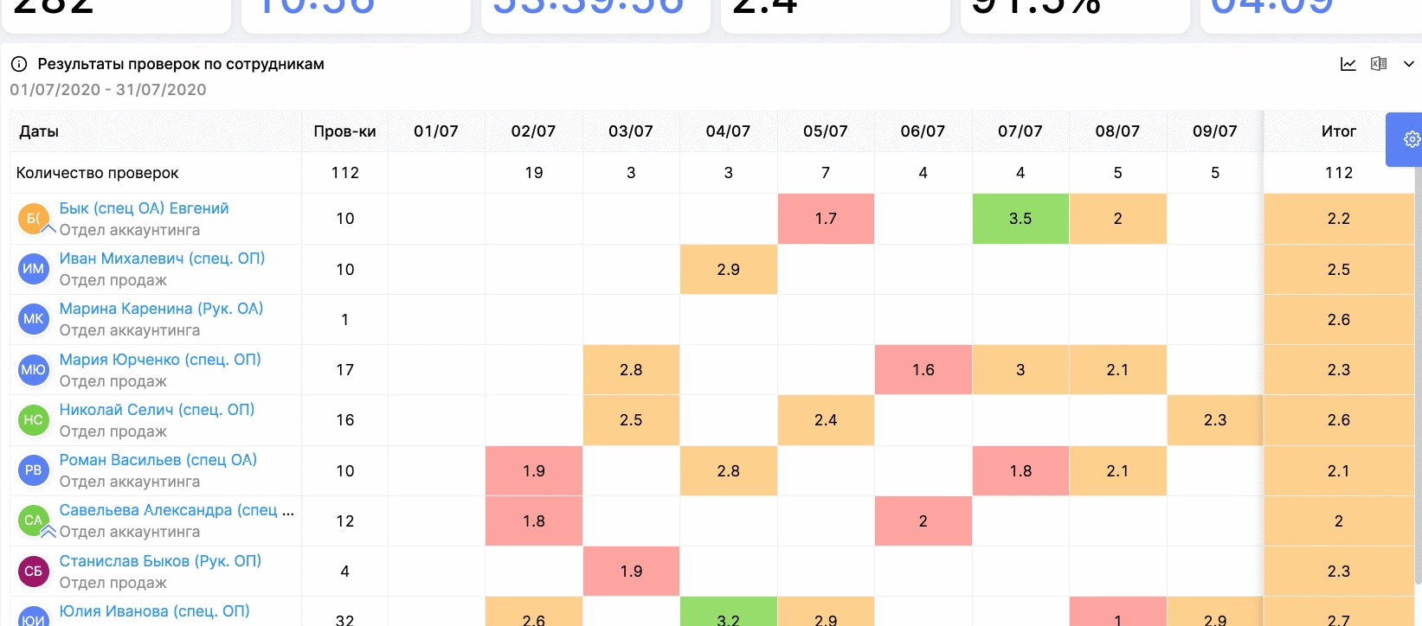Open Марина Каренина's employee link
This screenshot has width=1422, height=626.
[161, 309]
